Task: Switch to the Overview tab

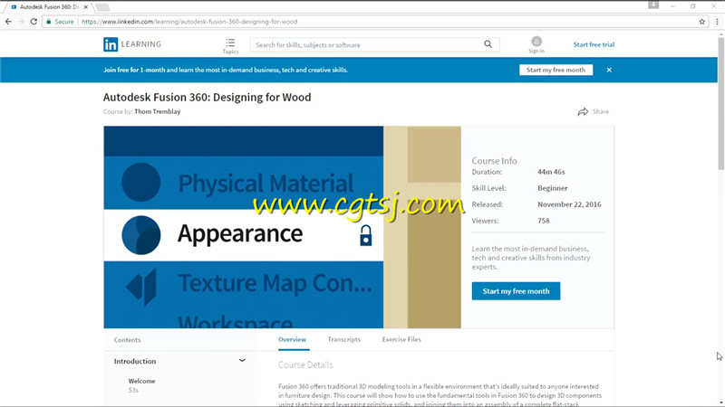Action: pyautogui.click(x=292, y=339)
